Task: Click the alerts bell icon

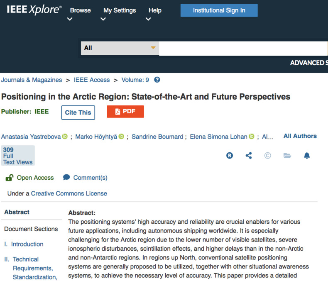Action: coord(307,156)
